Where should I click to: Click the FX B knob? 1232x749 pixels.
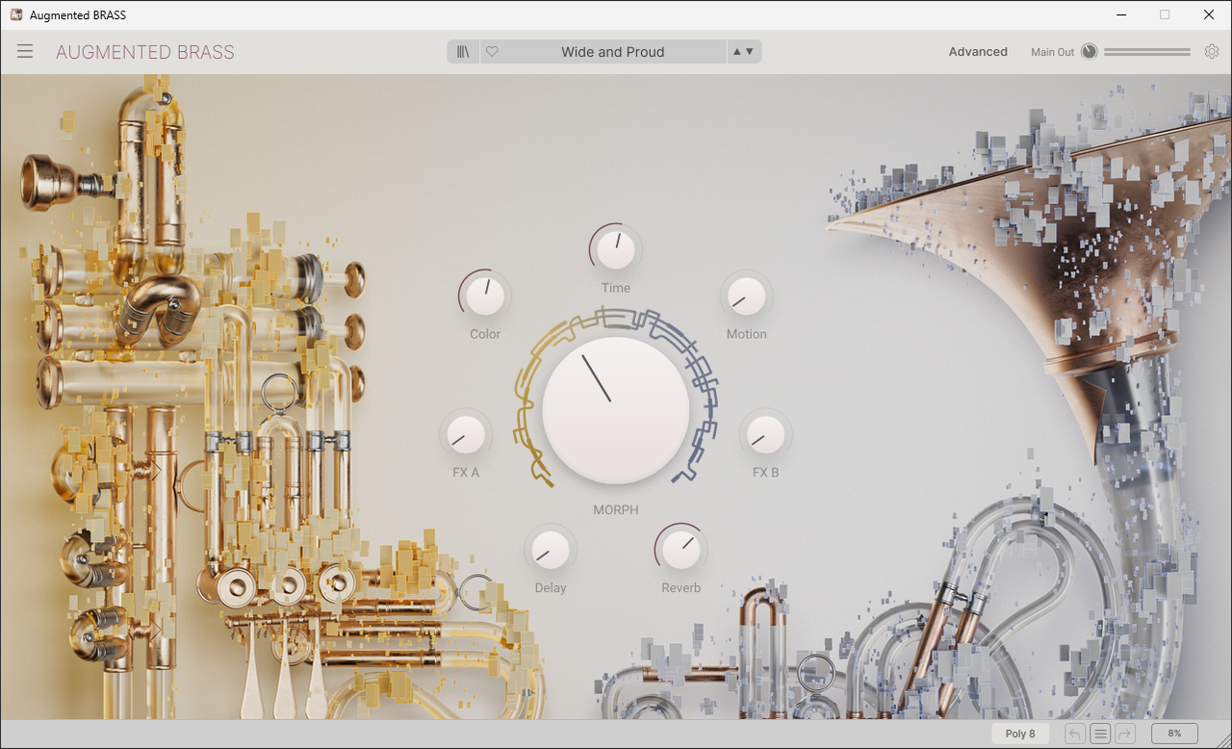coord(766,434)
